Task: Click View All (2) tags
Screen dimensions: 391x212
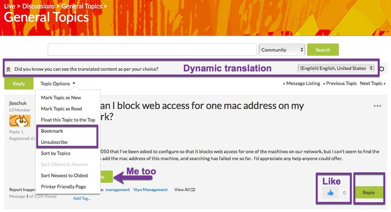Action: (185, 190)
